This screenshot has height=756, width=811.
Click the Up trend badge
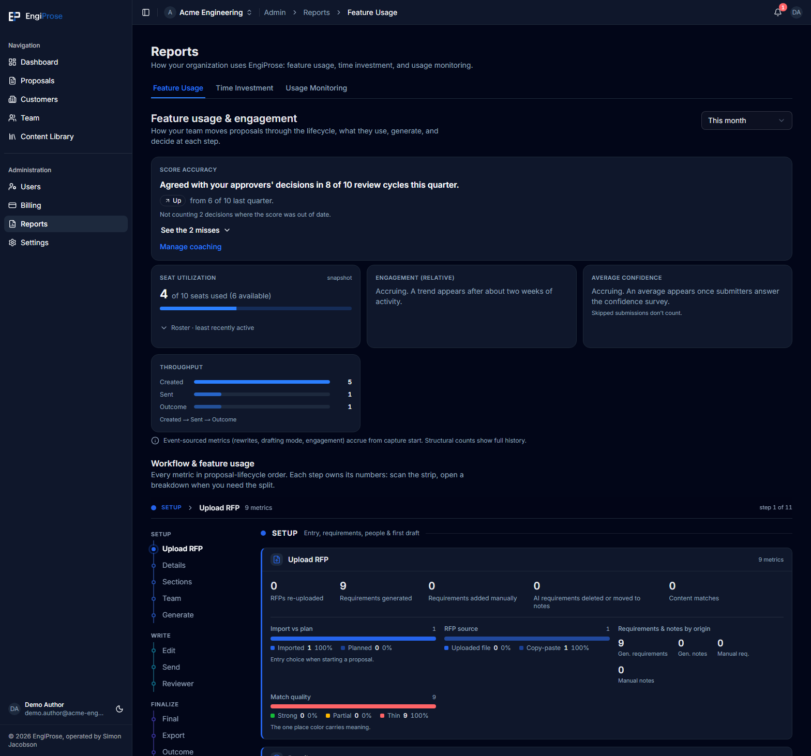click(173, 201)
